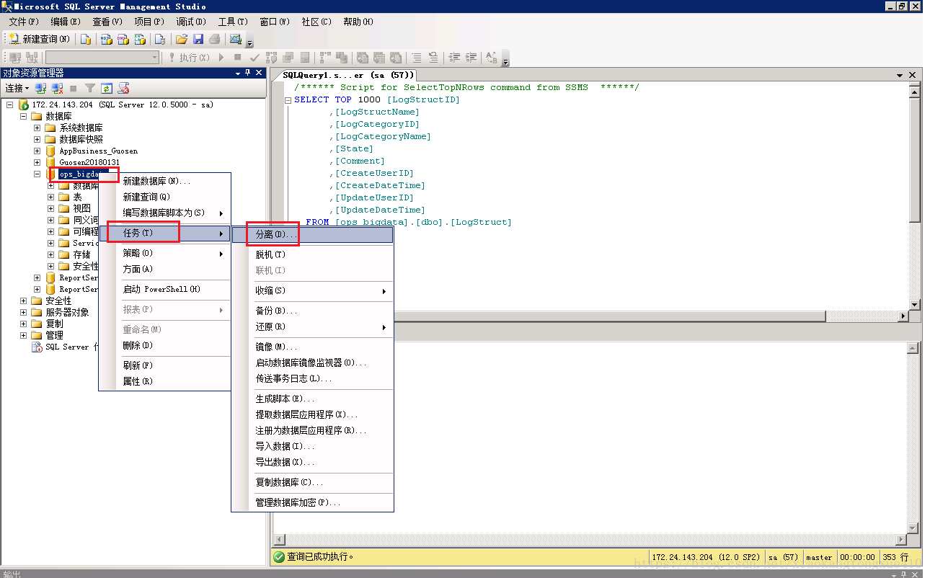Click the MDX query toolbar icon

pyautogui.click(x=106, y=39)
